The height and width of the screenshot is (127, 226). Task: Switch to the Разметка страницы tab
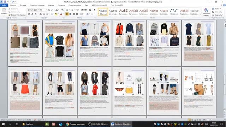[x=37, y=5]
